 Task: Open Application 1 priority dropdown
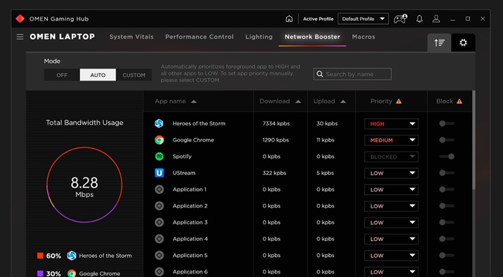click(391, 189)
